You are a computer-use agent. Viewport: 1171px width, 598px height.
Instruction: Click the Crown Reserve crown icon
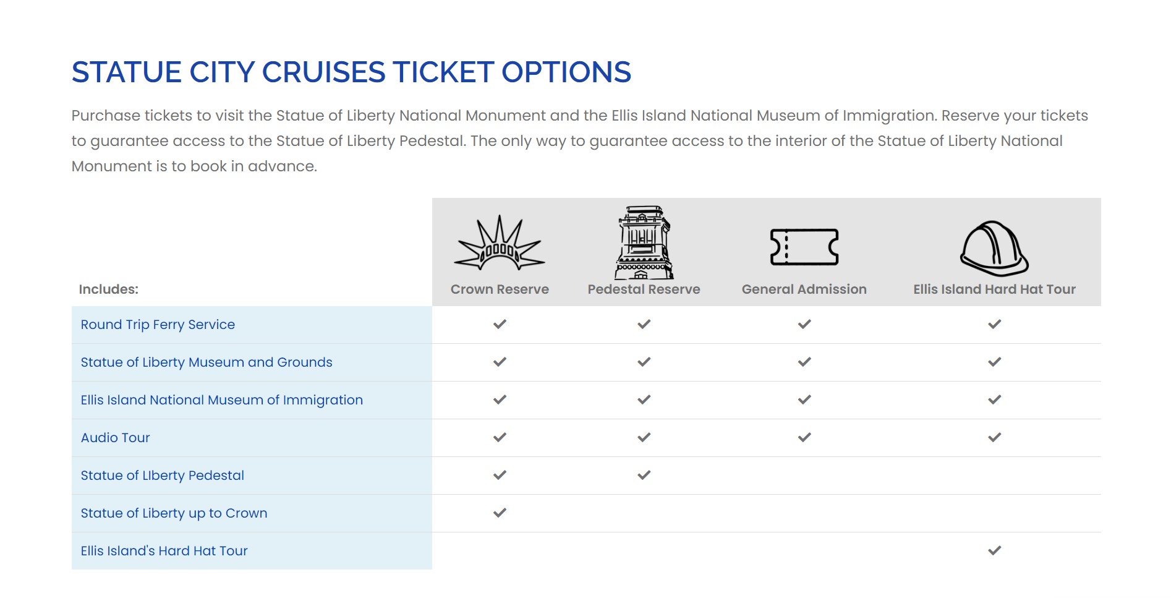pyautogui.click(x=500, y=244)
